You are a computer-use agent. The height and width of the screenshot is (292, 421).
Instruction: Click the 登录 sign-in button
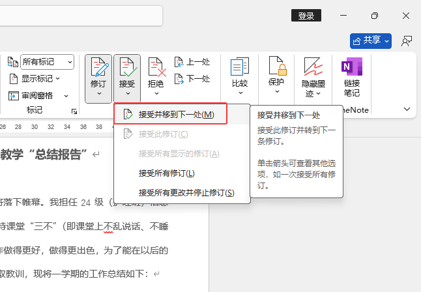click(x=306, y=16)
